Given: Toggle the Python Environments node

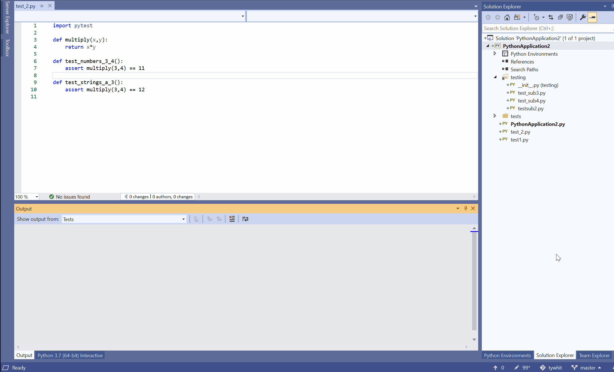Looking at the screenshot, I should [x=495, y=53].
